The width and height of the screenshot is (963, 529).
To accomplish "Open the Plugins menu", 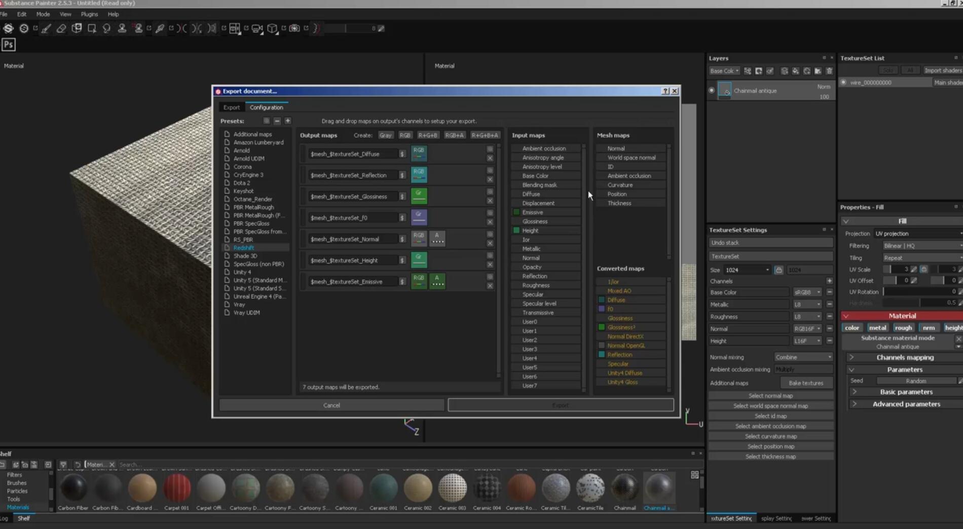I will (89, 14).
